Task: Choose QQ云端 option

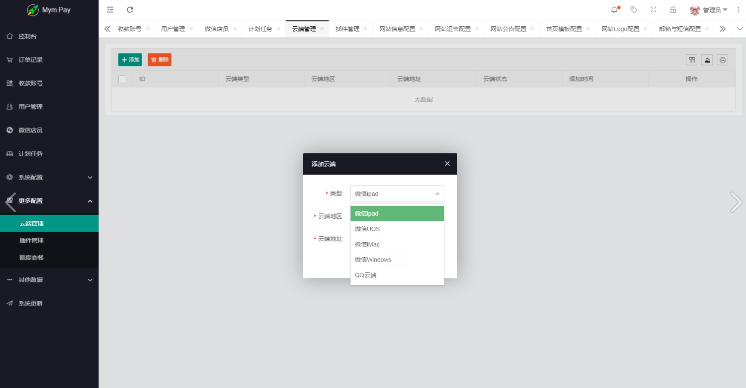Action: tap(397, 275)
